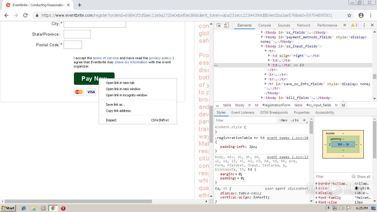Open the Chrome profile avatar menu
The width and height of the screenshot is (377, 212).
point(361,15)
